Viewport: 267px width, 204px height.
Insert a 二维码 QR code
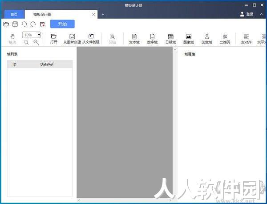[225, 39]
